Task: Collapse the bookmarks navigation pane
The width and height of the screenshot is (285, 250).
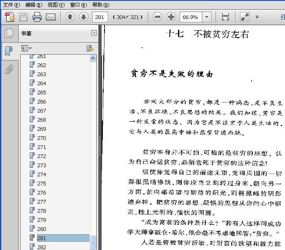Action: [x=94, y=33]
